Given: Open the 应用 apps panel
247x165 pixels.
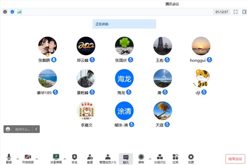Looking at the screenshot, I should 175,159.
